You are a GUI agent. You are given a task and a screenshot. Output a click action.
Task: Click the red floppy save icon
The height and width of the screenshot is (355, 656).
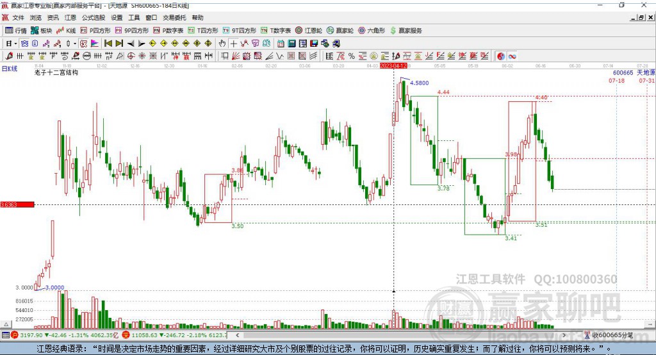(314, 44)
